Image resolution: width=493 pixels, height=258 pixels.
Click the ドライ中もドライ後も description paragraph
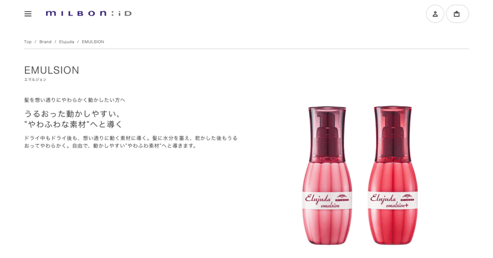click(131, 142)
